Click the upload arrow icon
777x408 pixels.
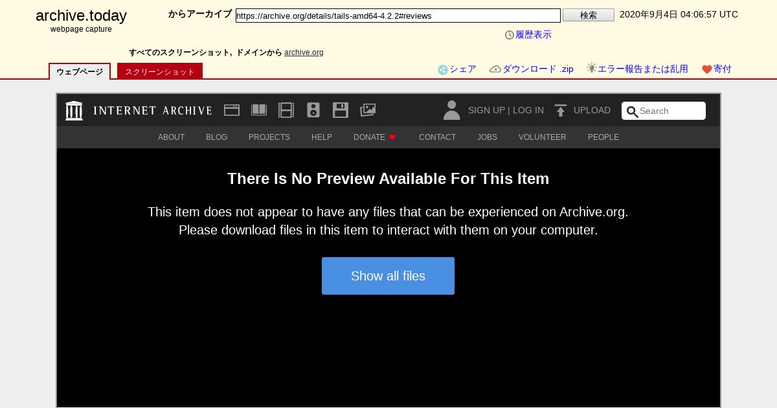tap(561, 111)
